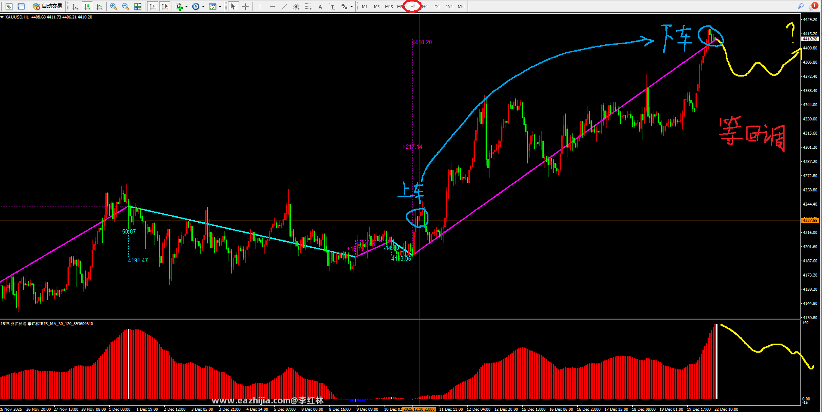Image resolution: width=822 pixels, height=412 pixels.
Task: Select the horizontal line drawing tool
Action: coord(272,6)
